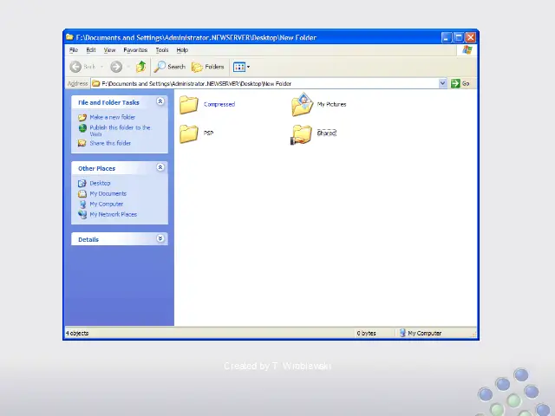Click the Back navigation arrow
555x416 pixels.
click(x=76, y=67)
